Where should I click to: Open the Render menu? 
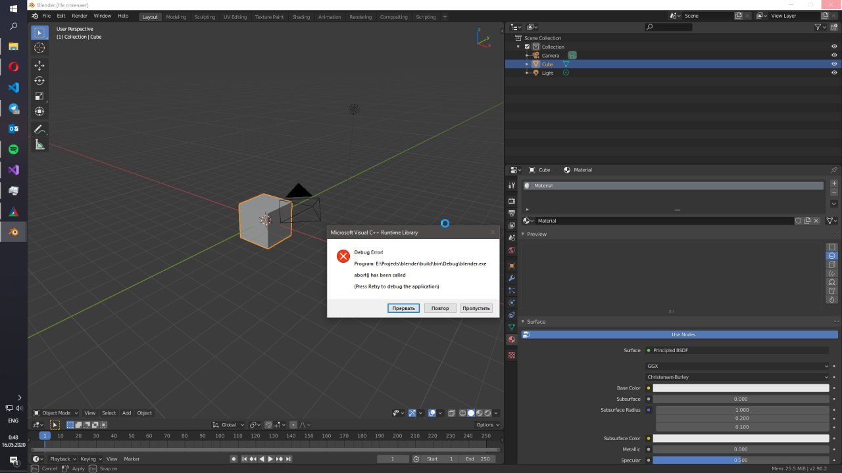[80, 16]
